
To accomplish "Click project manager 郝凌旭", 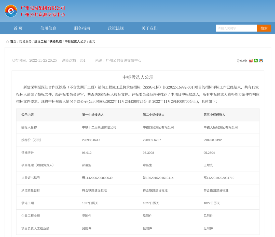I will (x=87, y=165).
